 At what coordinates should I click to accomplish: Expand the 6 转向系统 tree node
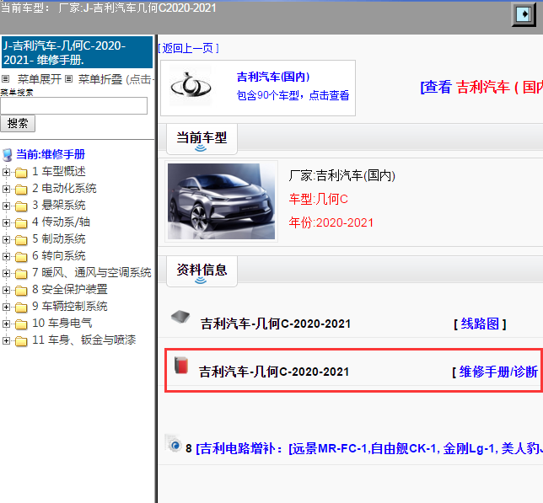coord(6,256)
